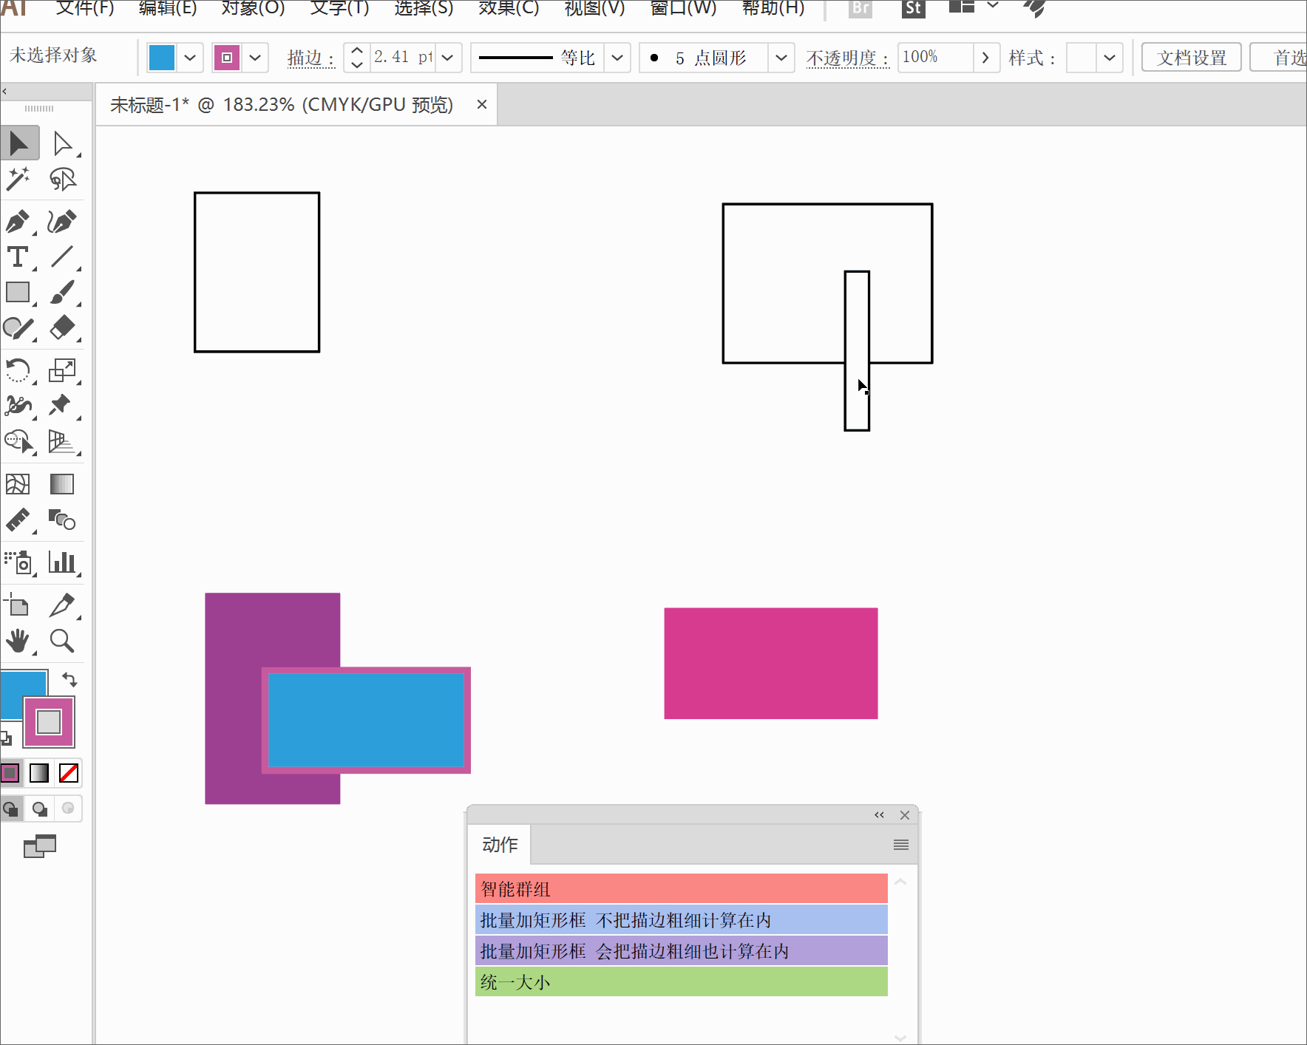Open the 窗口(W) menu
Screen dimensions: 1307x1045
683,7
